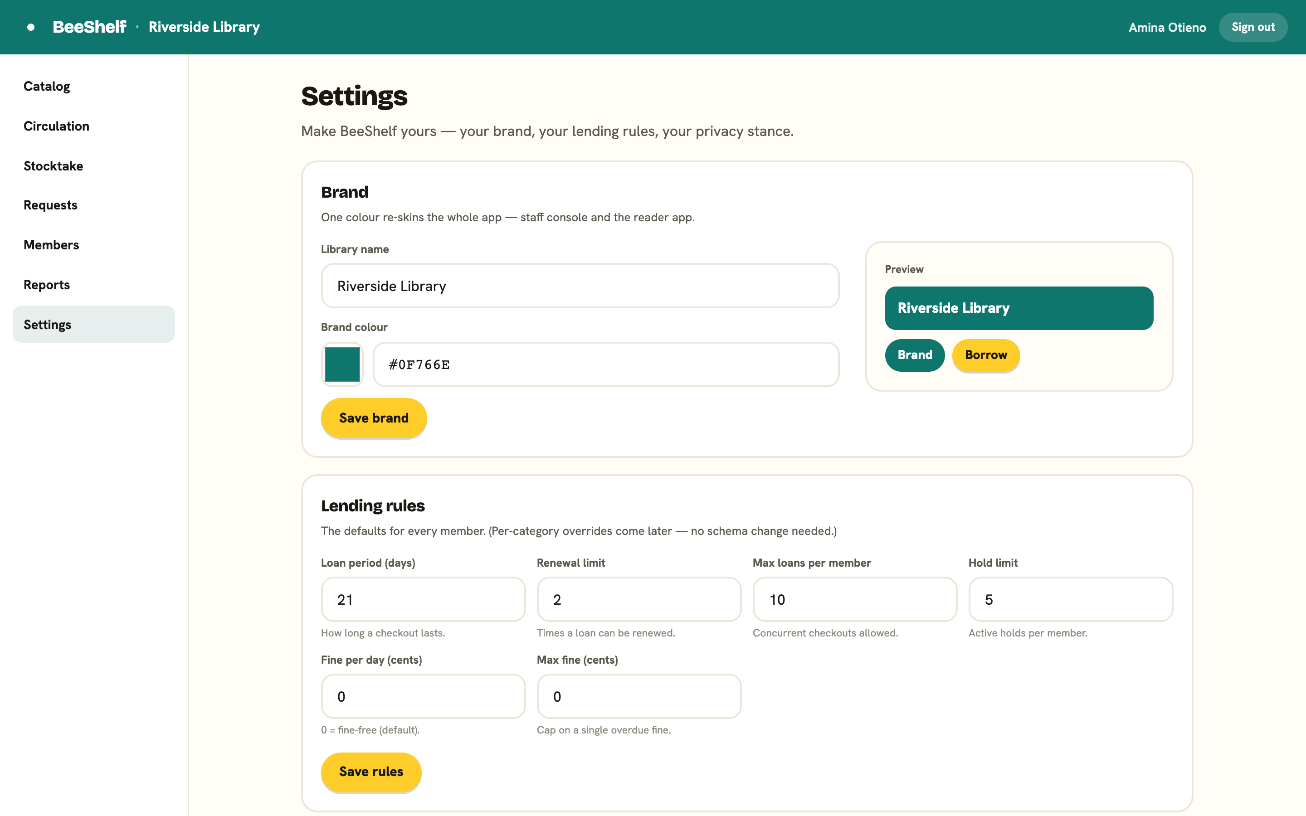Click the Brand colour label
The image size is (1306, 816).
354,327
